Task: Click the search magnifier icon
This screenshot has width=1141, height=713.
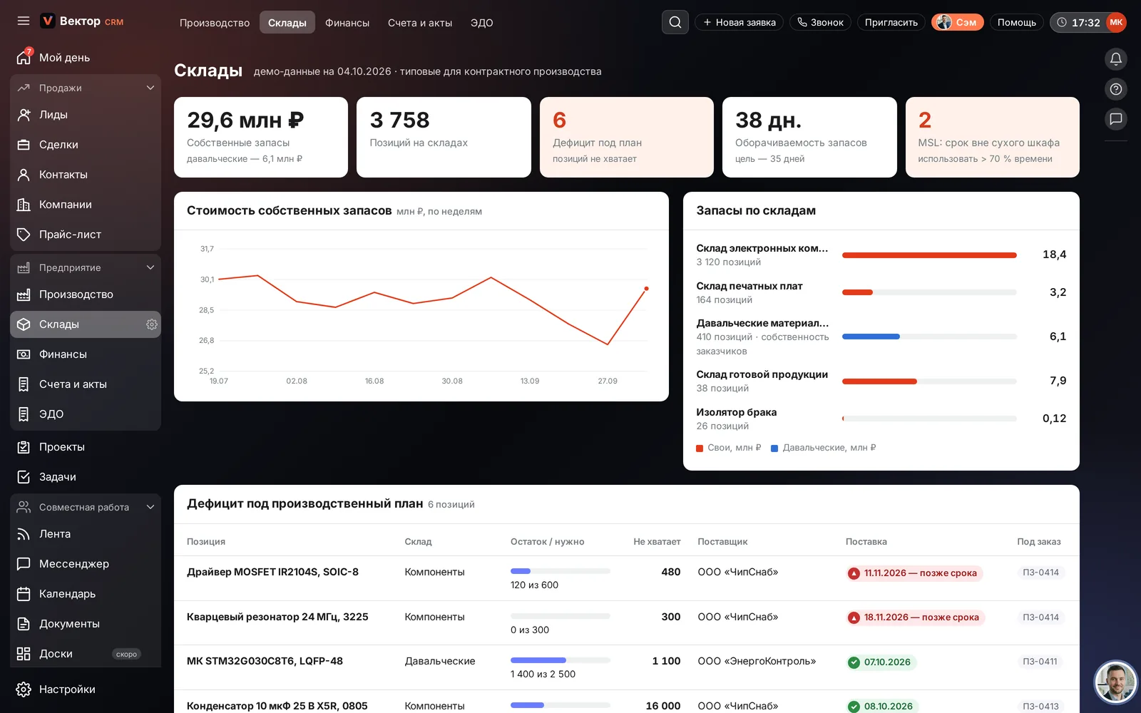Action: pos(675,22)
